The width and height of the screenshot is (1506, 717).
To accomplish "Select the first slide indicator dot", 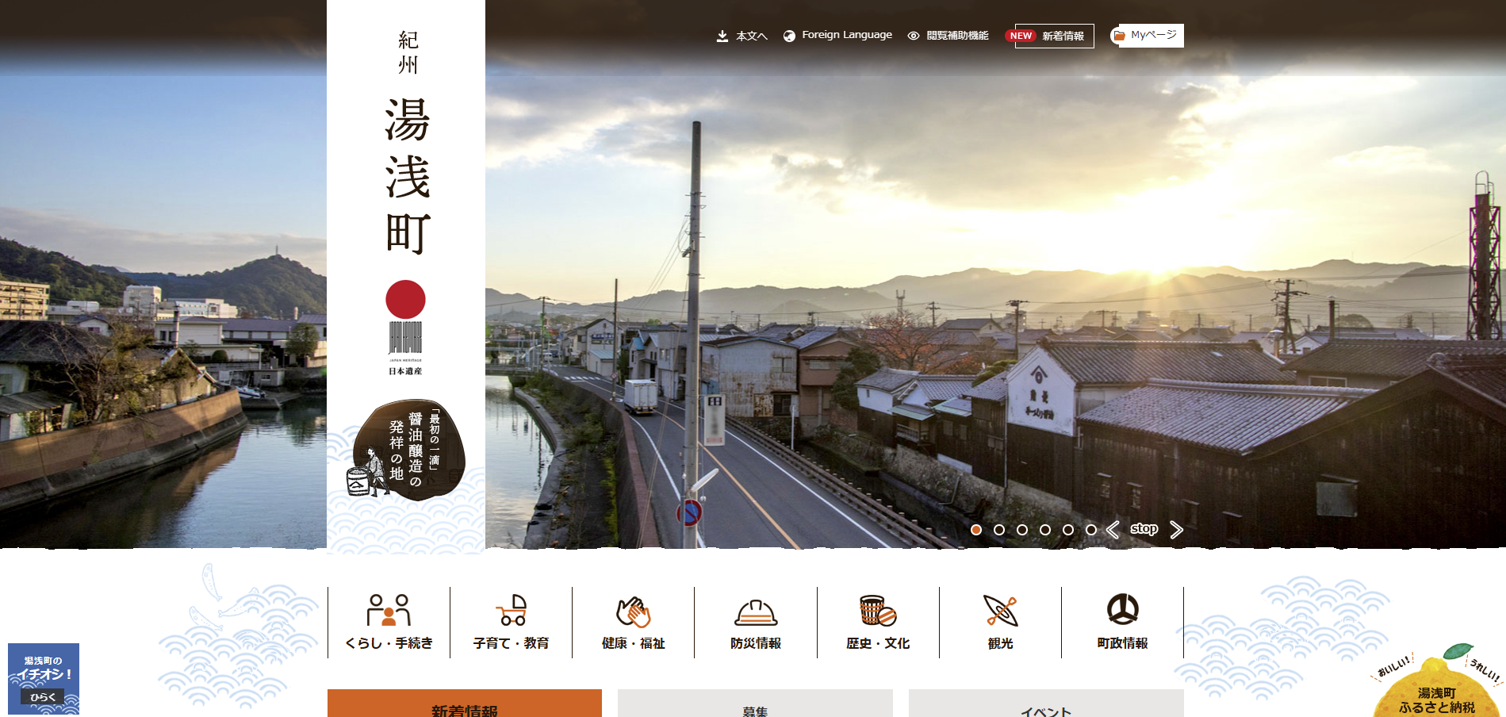I will [x=976, y=530].
